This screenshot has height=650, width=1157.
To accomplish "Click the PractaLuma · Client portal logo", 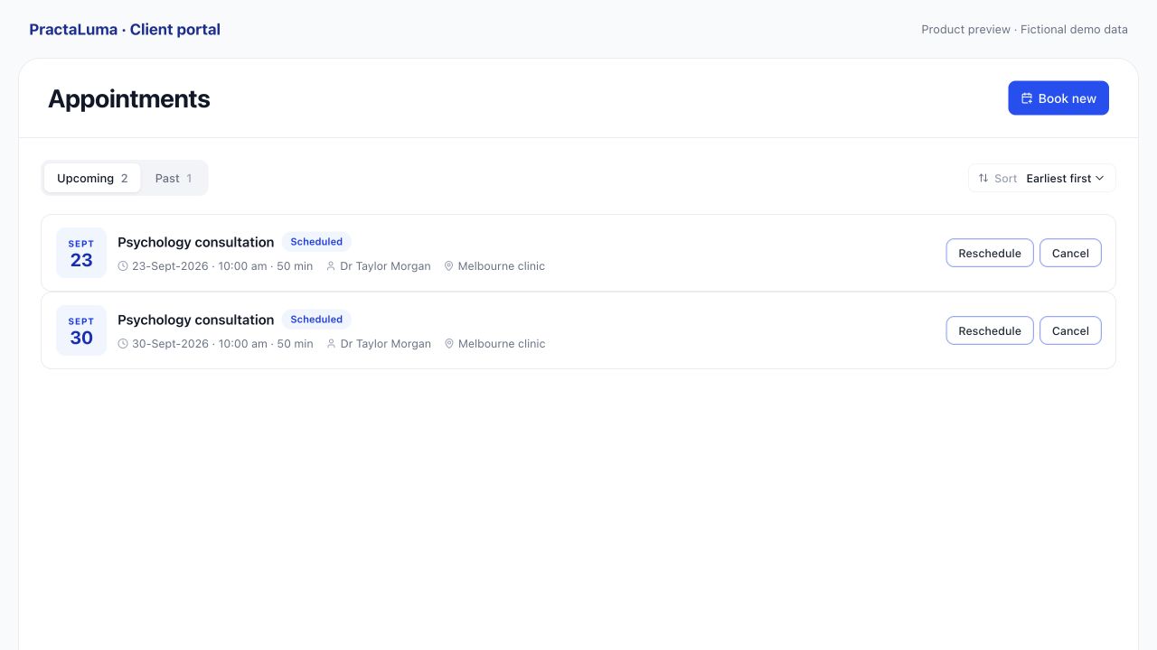I will tap(125, 29).
